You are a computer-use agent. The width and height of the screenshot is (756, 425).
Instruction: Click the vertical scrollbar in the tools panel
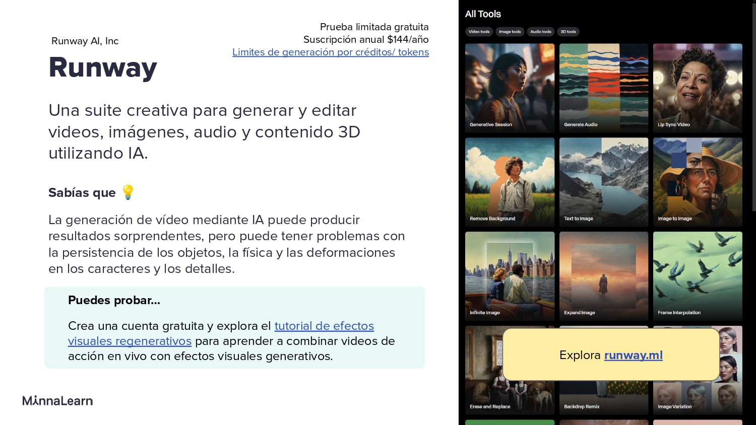click(754, 107)
